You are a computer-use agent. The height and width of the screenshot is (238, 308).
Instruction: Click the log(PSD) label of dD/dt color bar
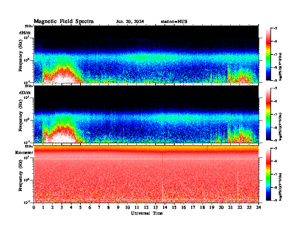(x=280, y=126)
